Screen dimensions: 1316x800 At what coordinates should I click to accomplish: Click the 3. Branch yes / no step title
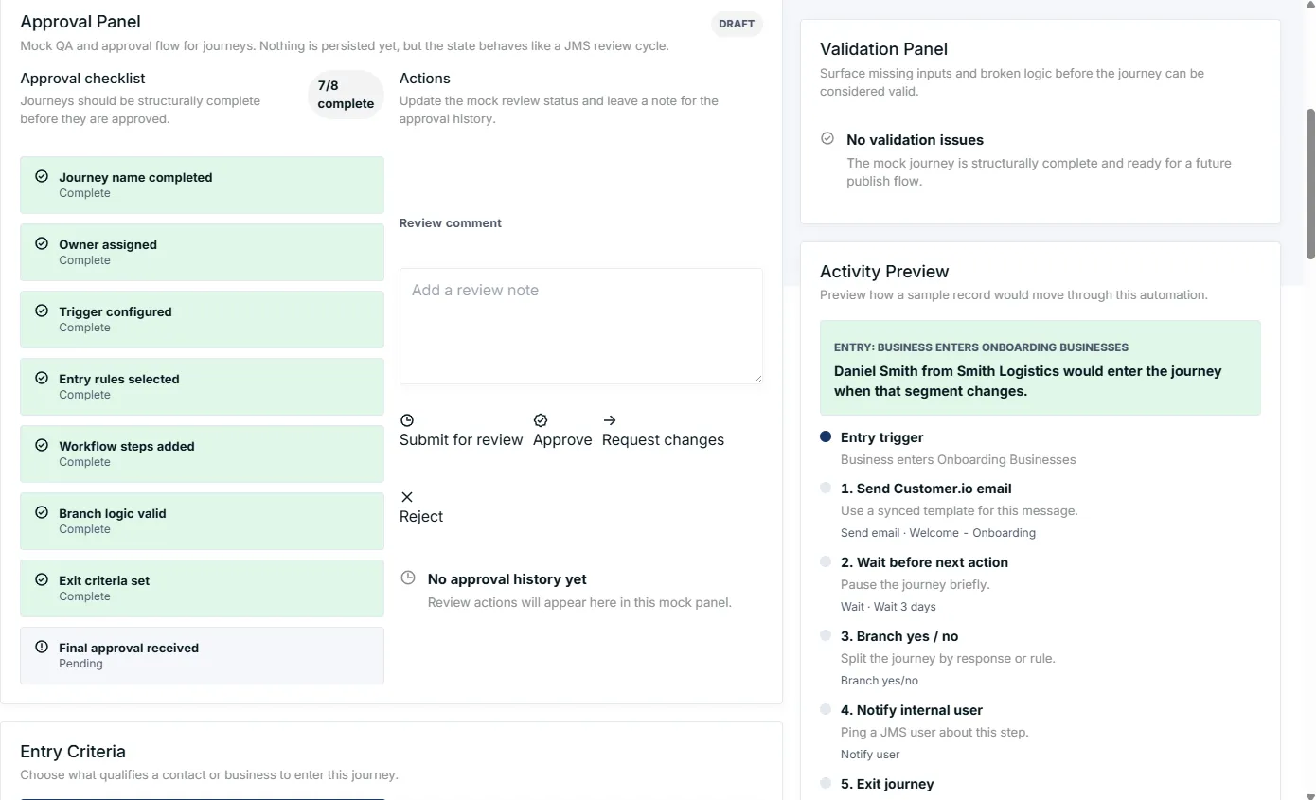point(899,636)
